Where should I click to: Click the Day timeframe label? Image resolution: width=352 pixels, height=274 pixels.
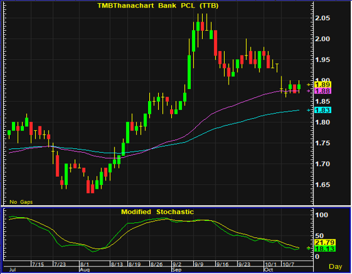pos(336,266)
